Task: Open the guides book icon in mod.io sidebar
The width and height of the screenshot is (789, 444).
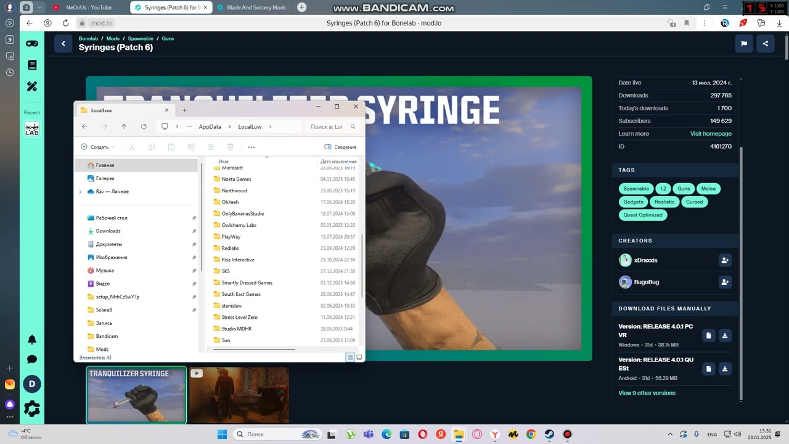Action: click(32, 65)
